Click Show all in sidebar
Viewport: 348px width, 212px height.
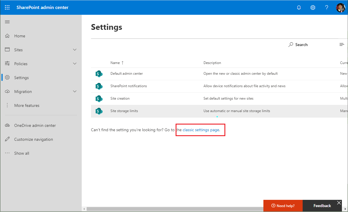coord(22,153)
